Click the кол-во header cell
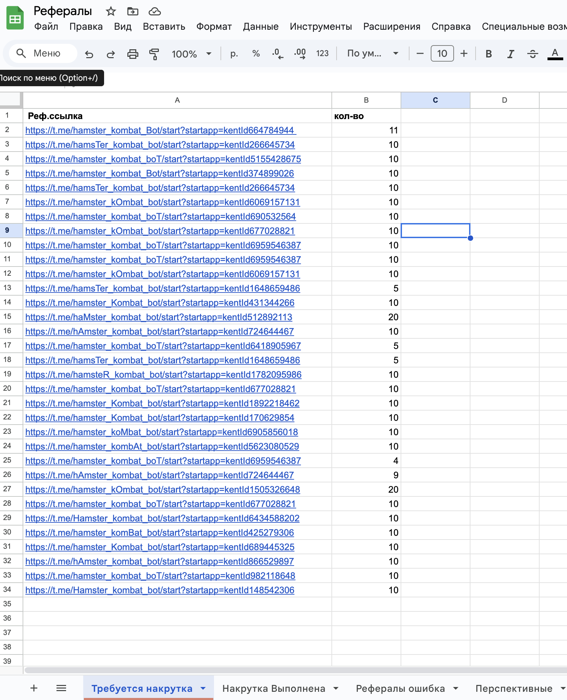Screen dimensions: 567x700 tap(366, 116)
